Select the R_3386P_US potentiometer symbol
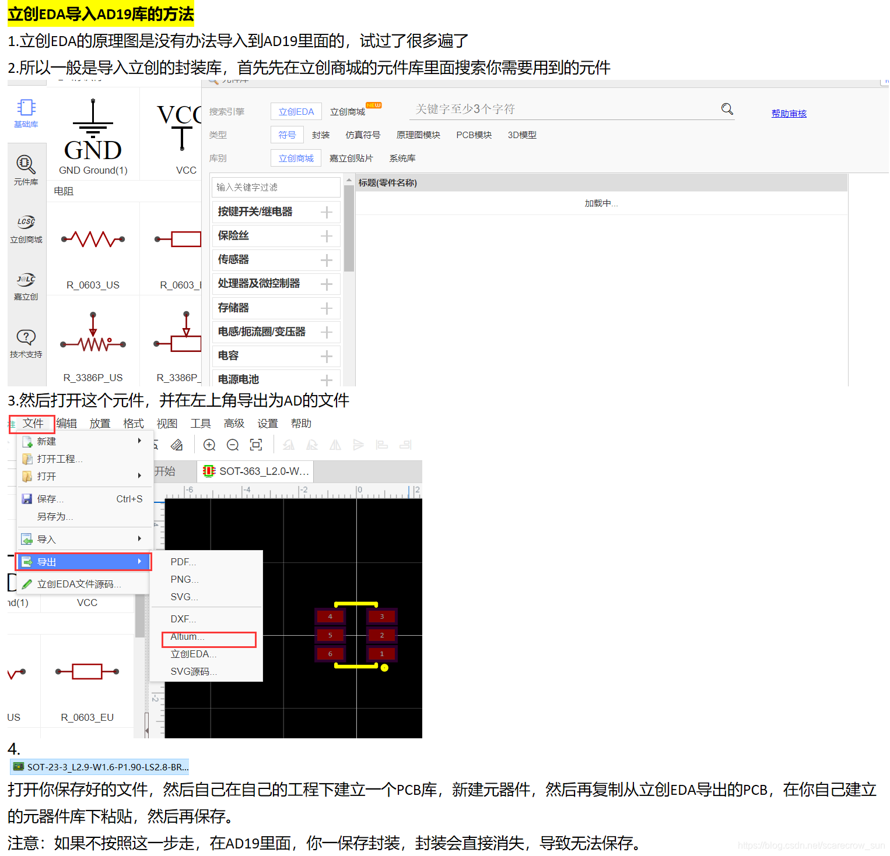 (93, 347)
